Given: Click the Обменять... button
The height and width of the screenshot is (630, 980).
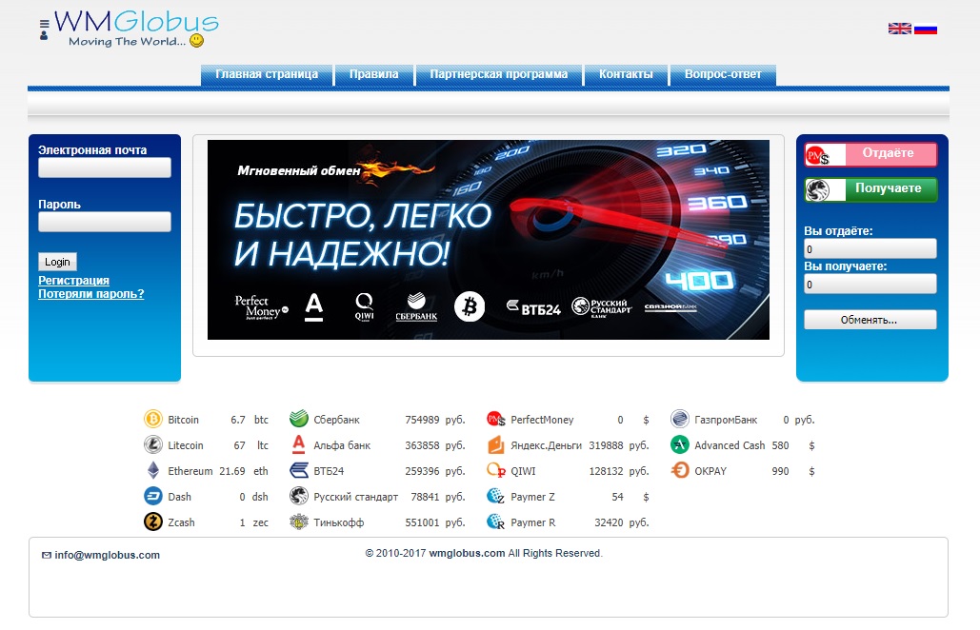Looking at the screenshot, I should (870, 320).
